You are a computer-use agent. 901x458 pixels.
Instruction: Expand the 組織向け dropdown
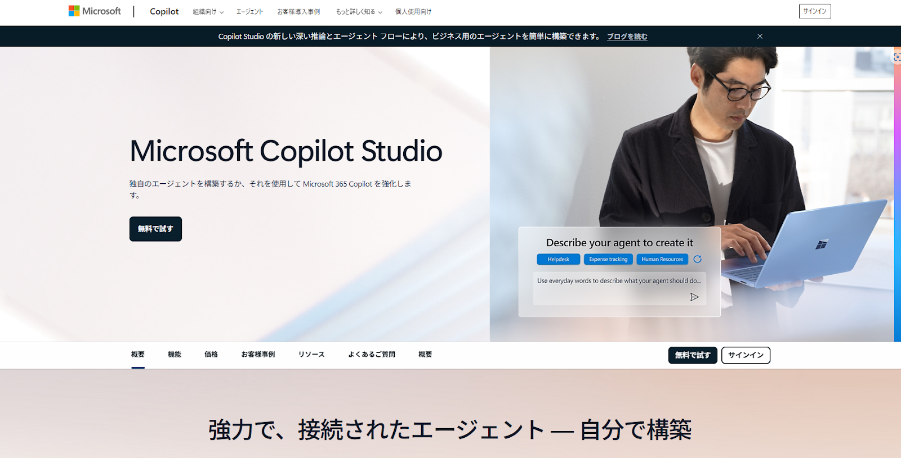click(208, 12)
